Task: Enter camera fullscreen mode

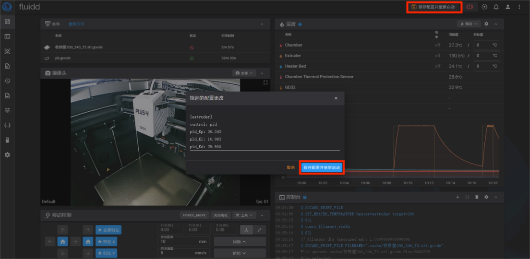Action: [265, 82]
